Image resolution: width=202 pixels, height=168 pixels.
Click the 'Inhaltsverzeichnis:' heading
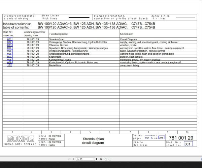tap(17, 24)
